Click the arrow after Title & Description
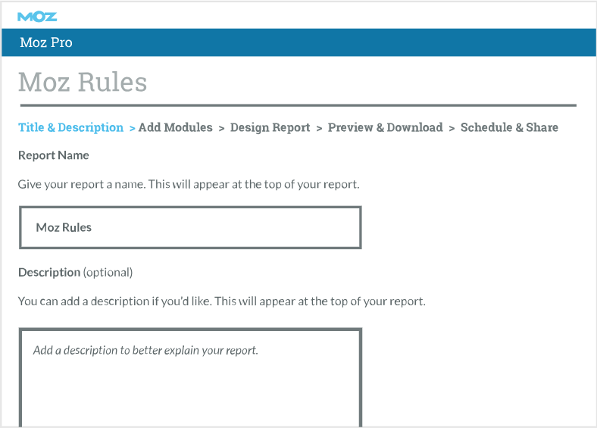Viewport: 597px width, 428px height. pos(132,128)
